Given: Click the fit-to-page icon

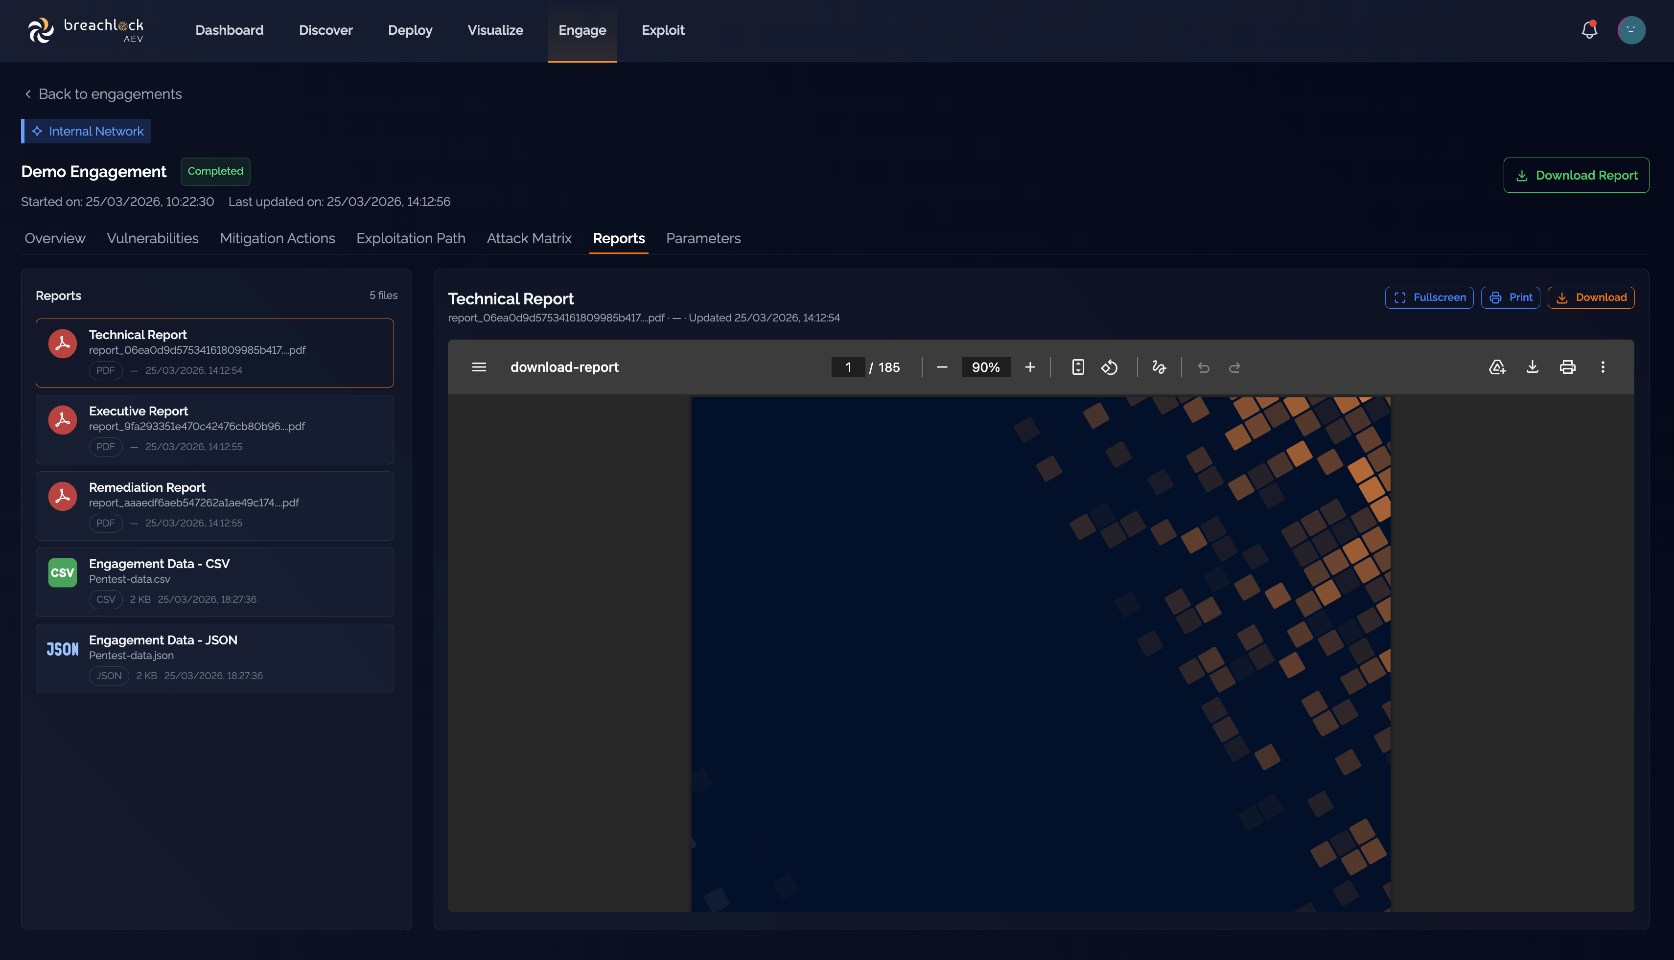Looking at the screenshot, I should pyautogui.click(x=1078, y=367).
